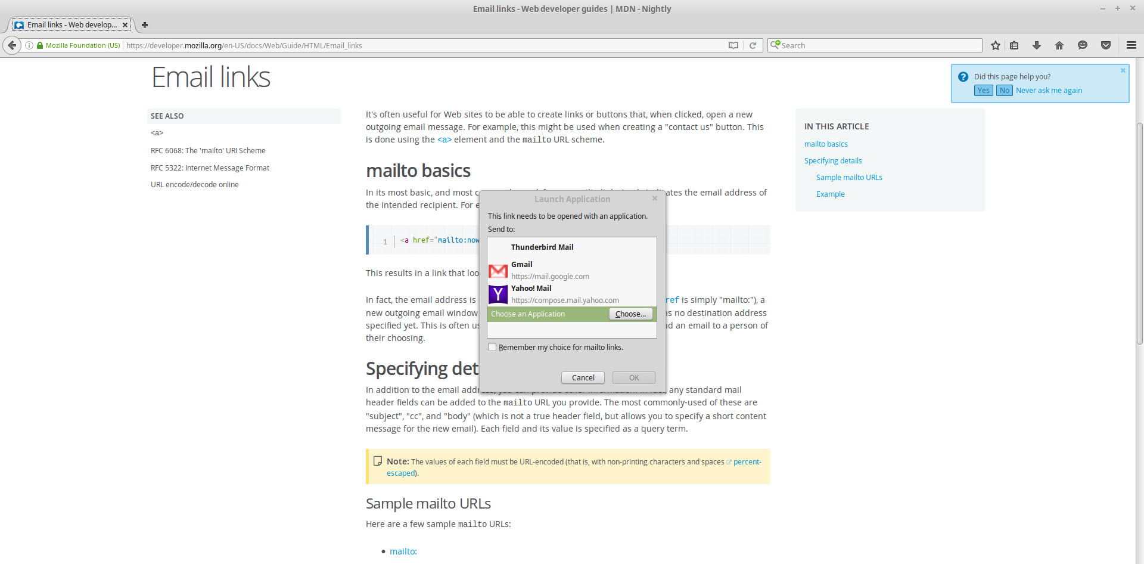Viewport: 1144px width, 564px height.
Task: Open the Pocket icon
Action: tap(1106, 45)
